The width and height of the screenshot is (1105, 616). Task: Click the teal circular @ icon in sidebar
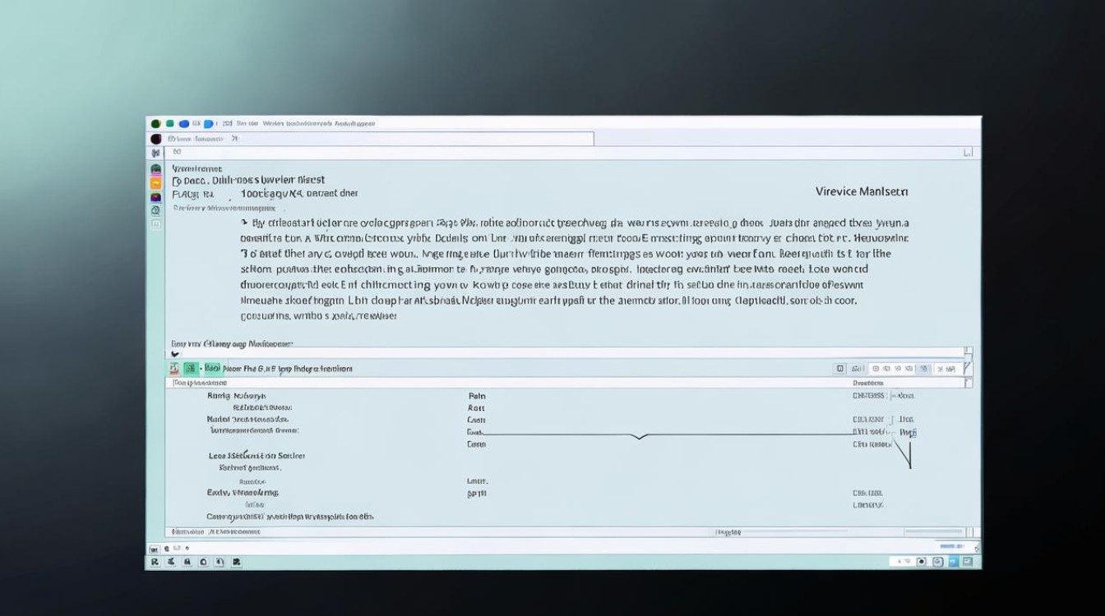pos(155,210)
